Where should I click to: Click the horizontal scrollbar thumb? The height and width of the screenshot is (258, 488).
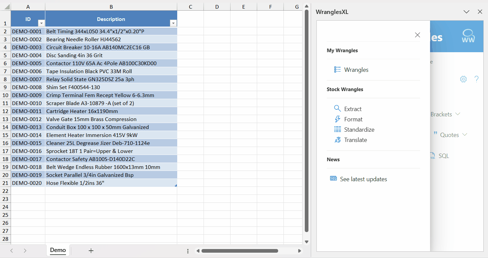point(240,251)
